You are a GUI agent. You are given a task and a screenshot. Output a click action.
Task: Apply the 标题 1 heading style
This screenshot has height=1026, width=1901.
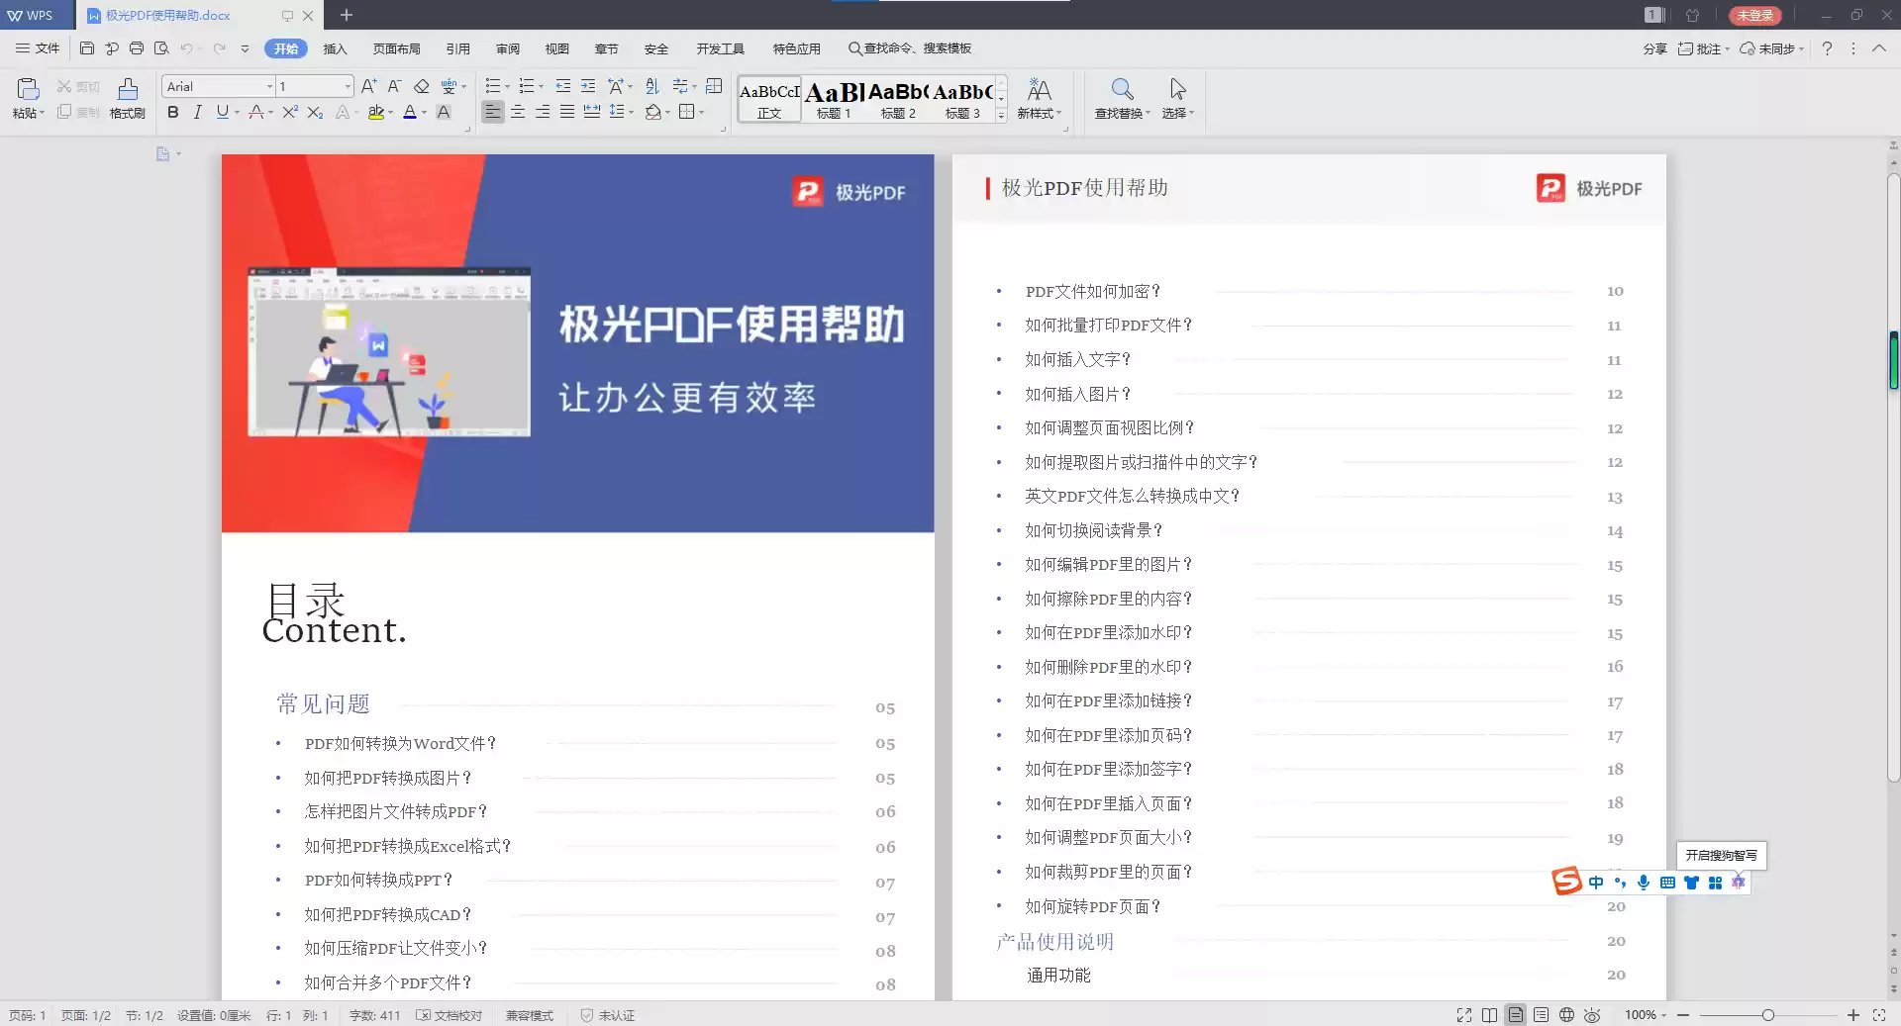(834, 99)
